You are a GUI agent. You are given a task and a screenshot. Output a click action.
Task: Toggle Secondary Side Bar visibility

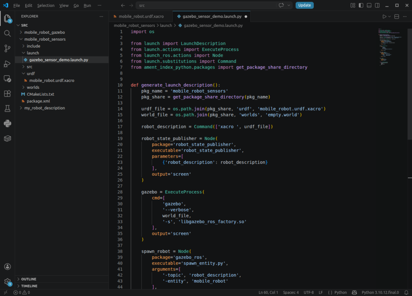click(377, 5)
